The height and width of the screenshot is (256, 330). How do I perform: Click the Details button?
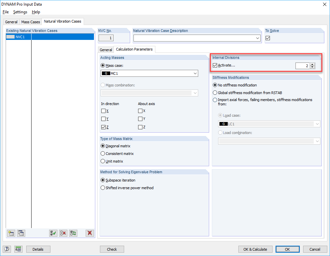point(38,249)
